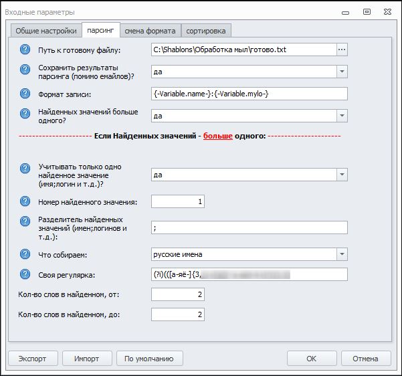Minimize the 'Входные параметры' window
This screenshot has width=402, height=376.
tap(345, 13)
